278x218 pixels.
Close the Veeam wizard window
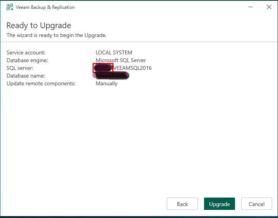269,7
